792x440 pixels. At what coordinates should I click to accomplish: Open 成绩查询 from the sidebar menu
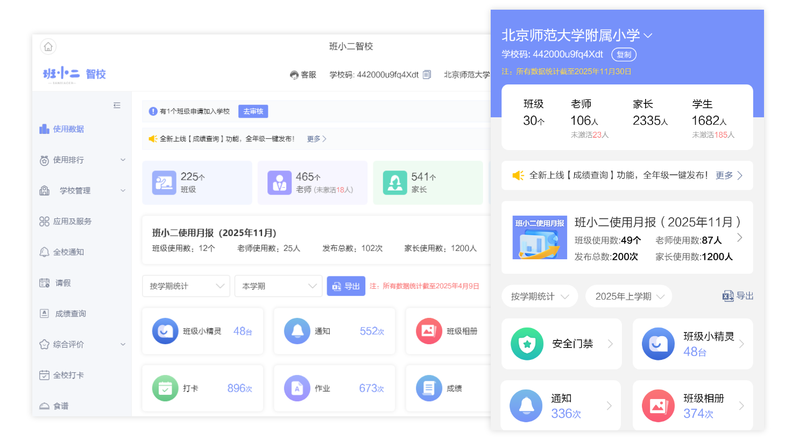[x=70, y=314]
